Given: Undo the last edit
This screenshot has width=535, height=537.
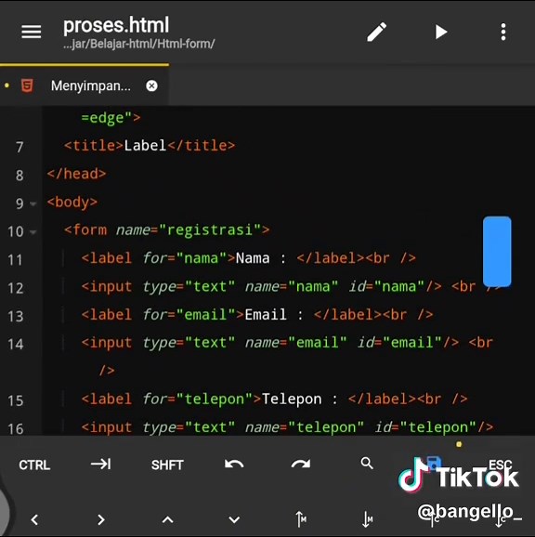Looking at the screenshot, I should [234, 465].
